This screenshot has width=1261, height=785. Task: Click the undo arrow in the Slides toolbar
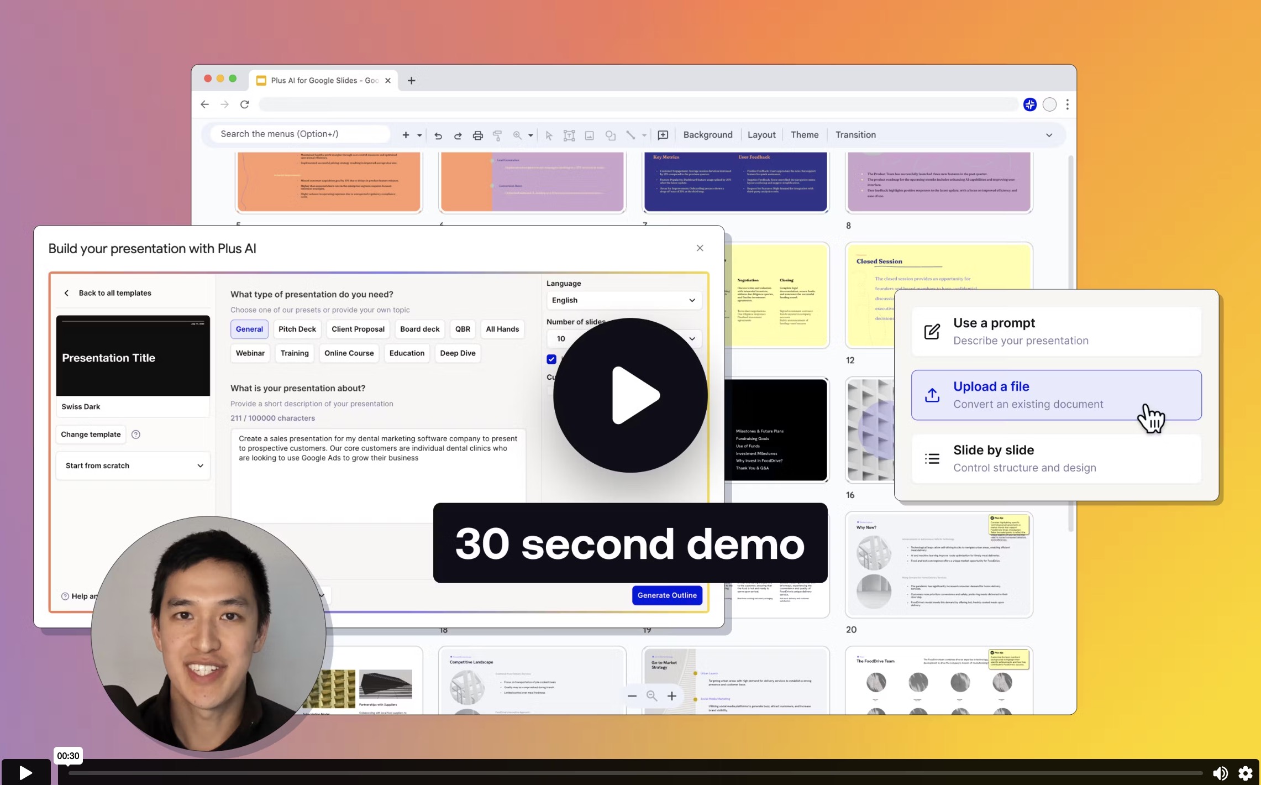pyautogui.click(x=438, y=135)
